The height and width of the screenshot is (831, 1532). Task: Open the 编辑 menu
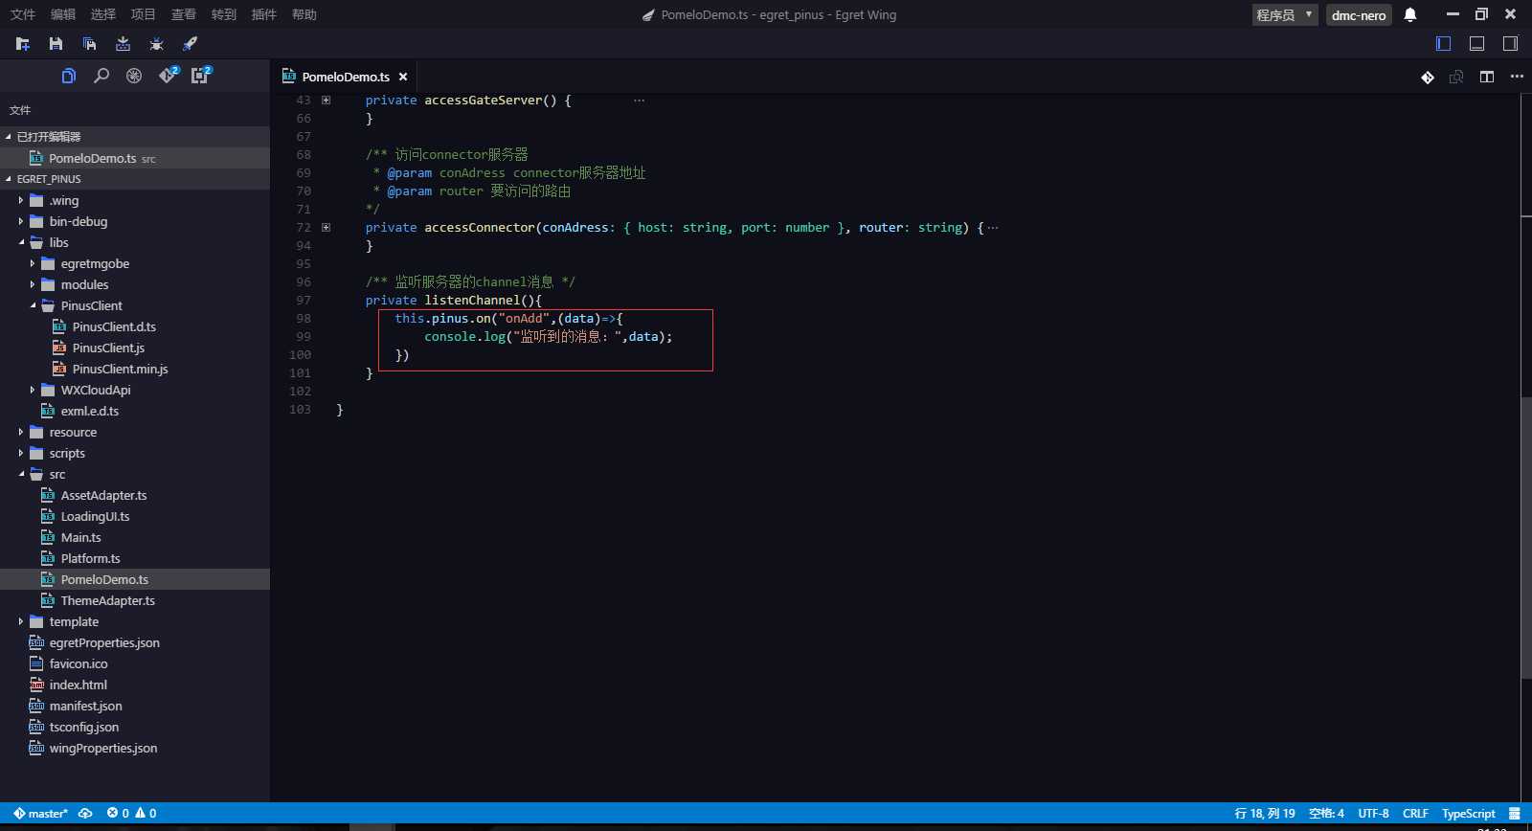(62, 14)
